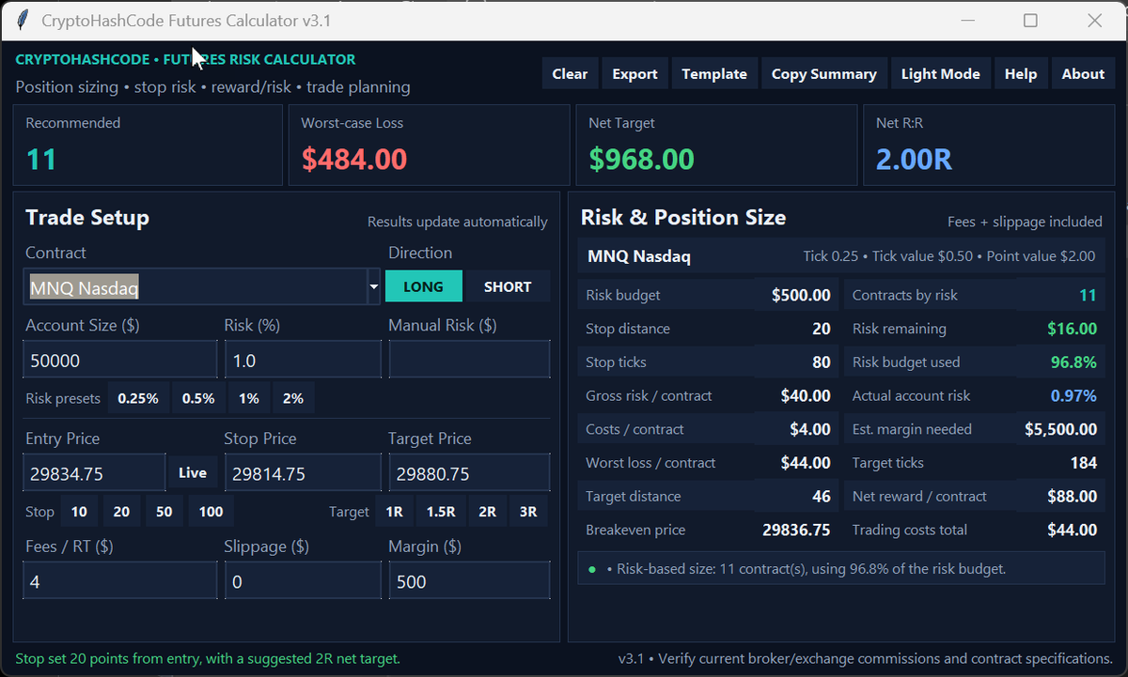Screen dimensions: 1128x677
Task: Switch to Light Mode
Action: point(940,74)
